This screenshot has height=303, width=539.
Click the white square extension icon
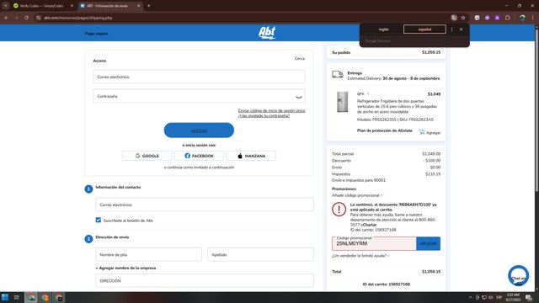(478, 18)
